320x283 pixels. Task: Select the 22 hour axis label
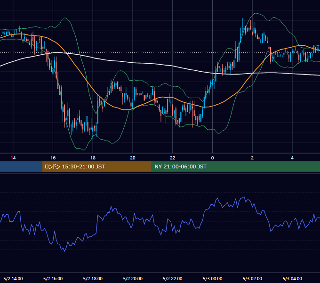pos(173,158)
